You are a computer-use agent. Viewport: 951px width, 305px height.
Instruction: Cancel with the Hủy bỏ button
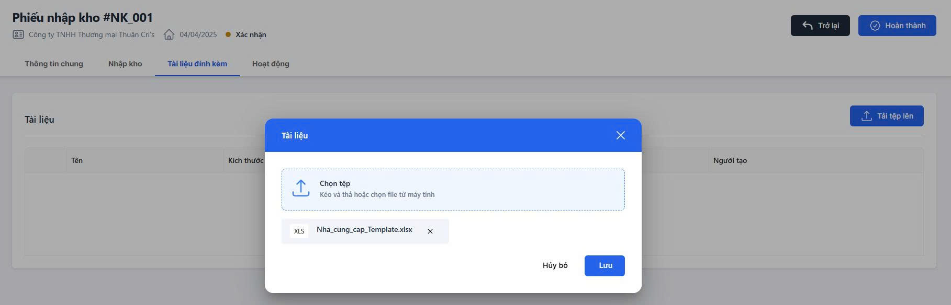555,265
